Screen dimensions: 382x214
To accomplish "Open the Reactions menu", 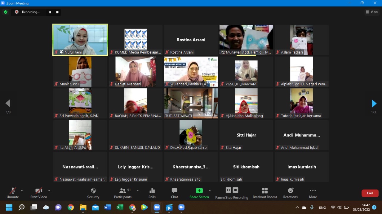I will point(290,193).
